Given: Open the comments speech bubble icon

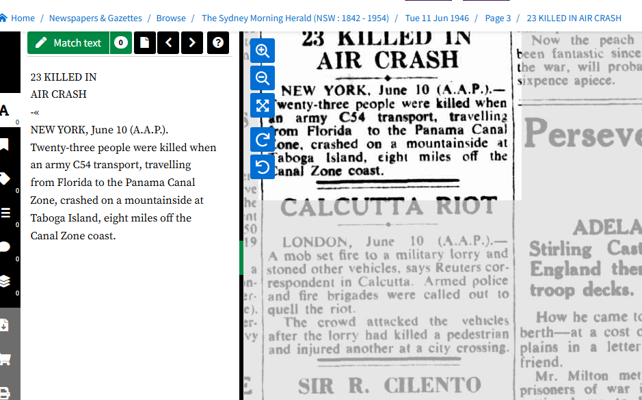Looking at the screenshot, I should [x=5, y=247].
